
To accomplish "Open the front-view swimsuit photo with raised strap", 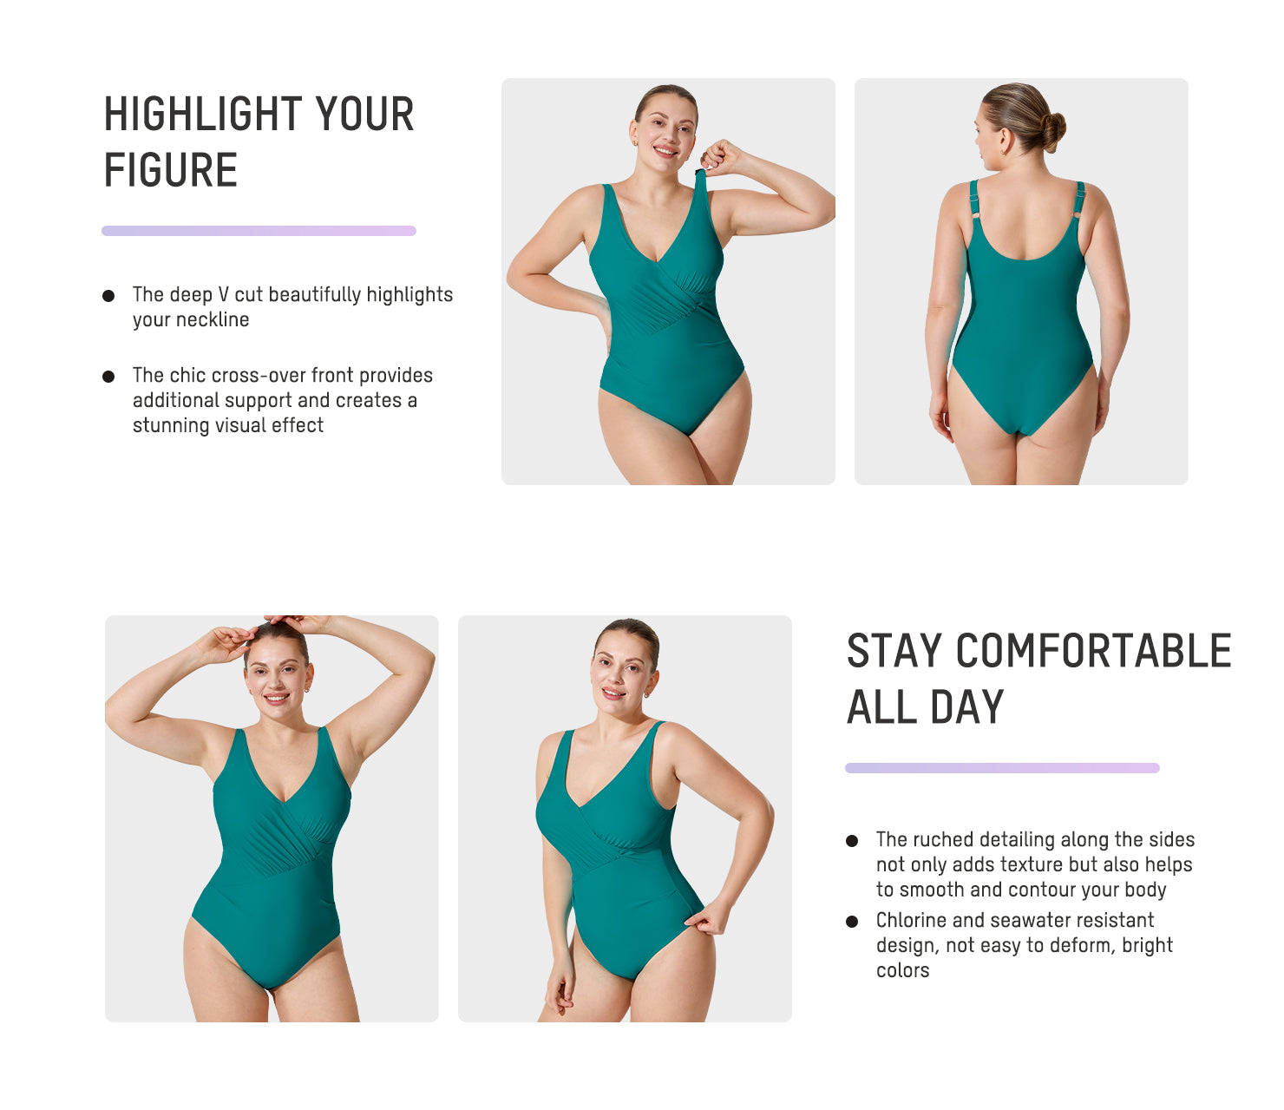I will pos(668,281).
